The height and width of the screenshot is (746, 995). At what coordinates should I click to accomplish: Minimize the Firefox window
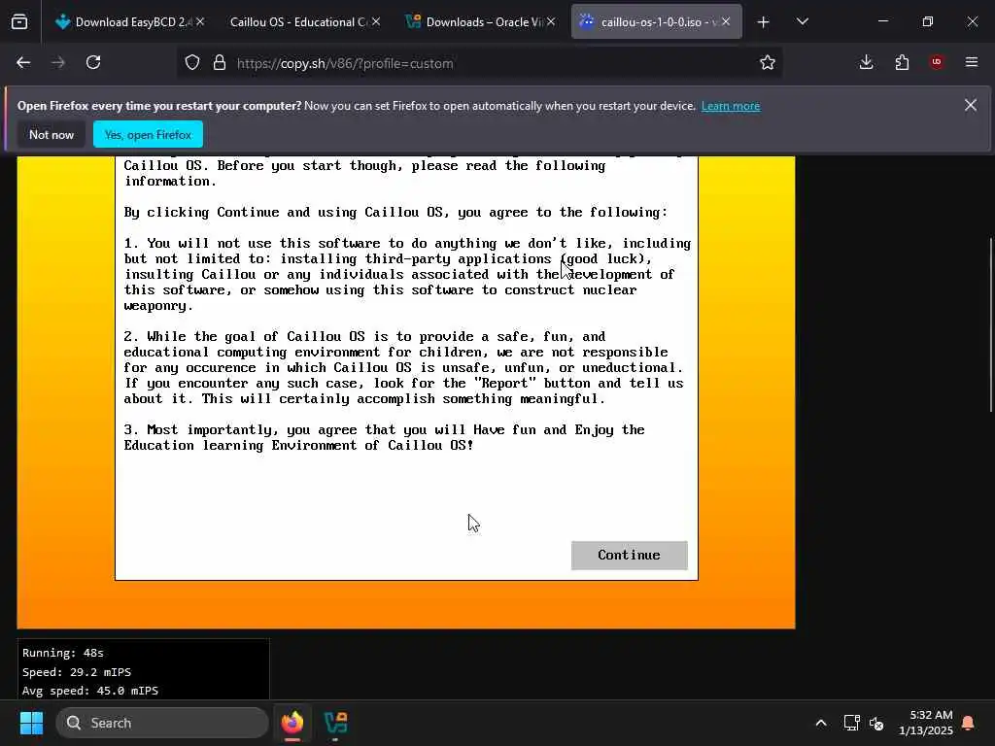pos(882,21)
